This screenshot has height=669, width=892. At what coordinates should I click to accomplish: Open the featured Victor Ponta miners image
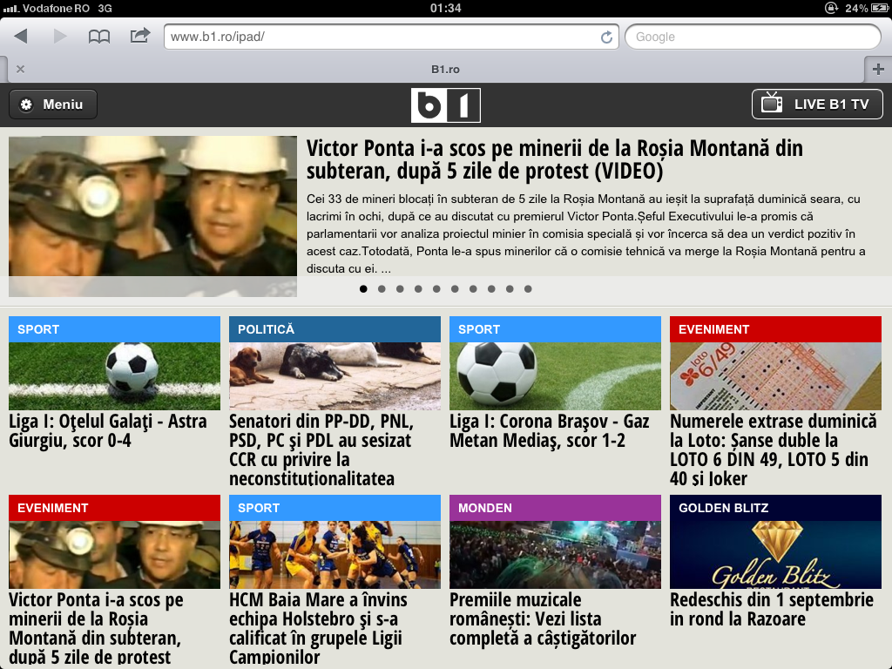[x=152, y=216]
